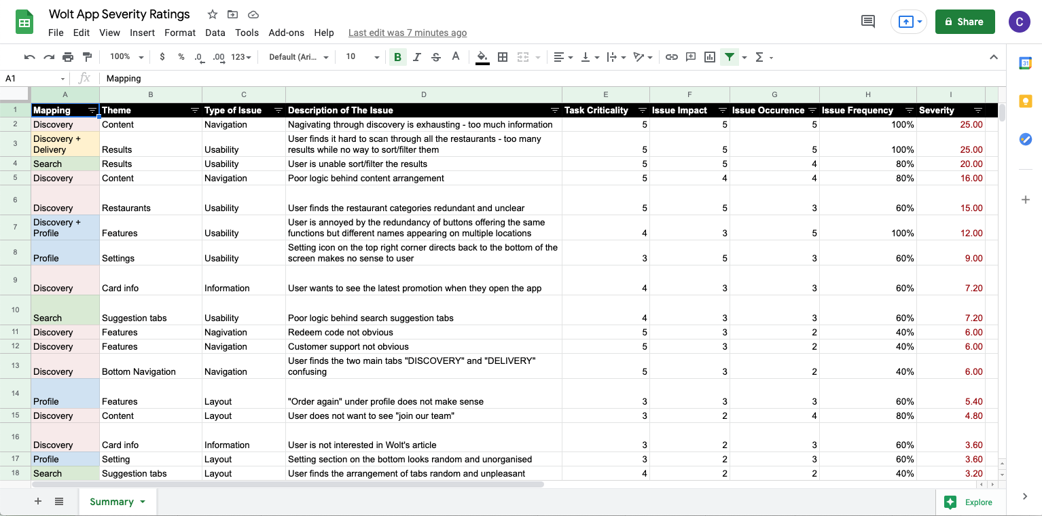The width and height of the screenshot is (1042, 516).
Task: Toggle strikethrough formatting
Action: point(436,57)
